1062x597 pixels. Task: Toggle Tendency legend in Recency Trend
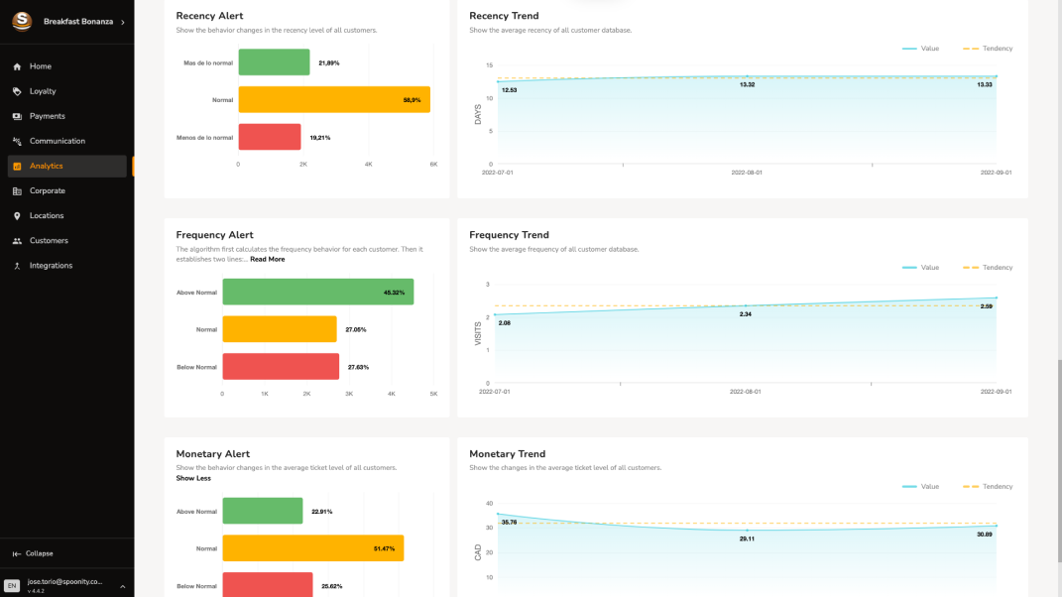[x=988, y=49]
